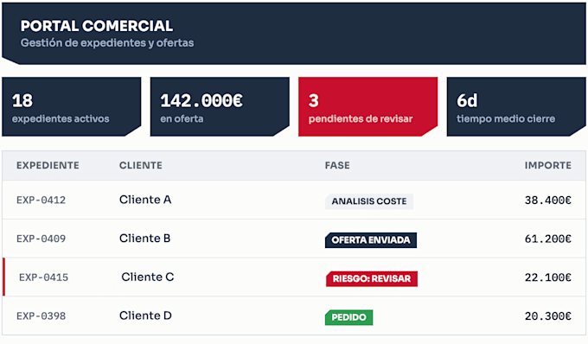Select expediente EXP-0412
The width and height of the screenshot is (588, 344).
[41, 201]
